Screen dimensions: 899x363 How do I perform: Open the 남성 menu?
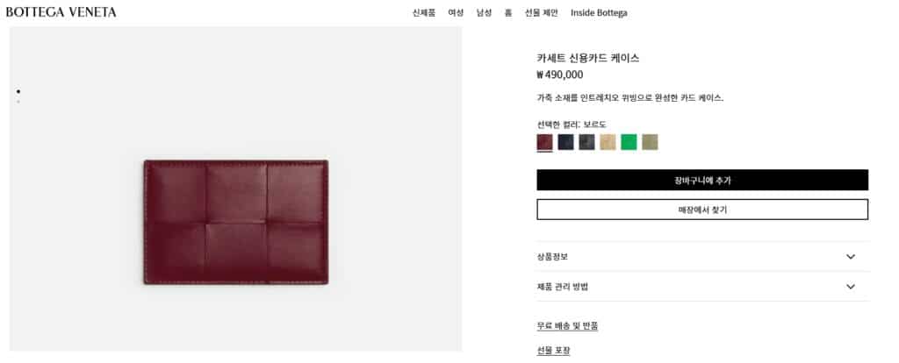coord(484,12)
